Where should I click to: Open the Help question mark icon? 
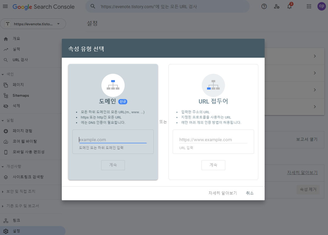pos(264,6)
